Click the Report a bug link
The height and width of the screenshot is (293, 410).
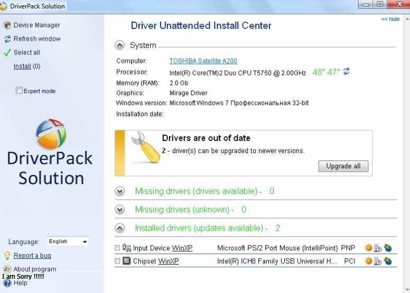point(32,256)
